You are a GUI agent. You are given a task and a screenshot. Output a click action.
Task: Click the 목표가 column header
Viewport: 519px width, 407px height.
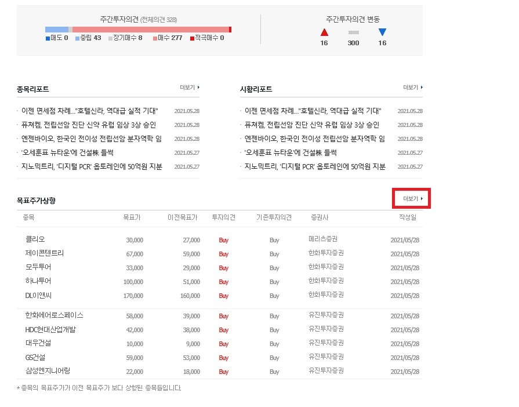[132, 217]
